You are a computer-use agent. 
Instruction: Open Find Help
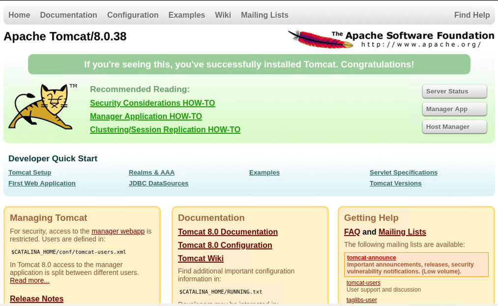(471, 15)
